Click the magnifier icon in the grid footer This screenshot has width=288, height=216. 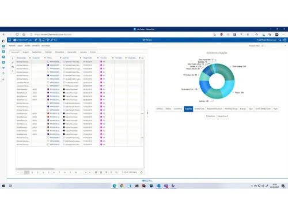(116, 172)
